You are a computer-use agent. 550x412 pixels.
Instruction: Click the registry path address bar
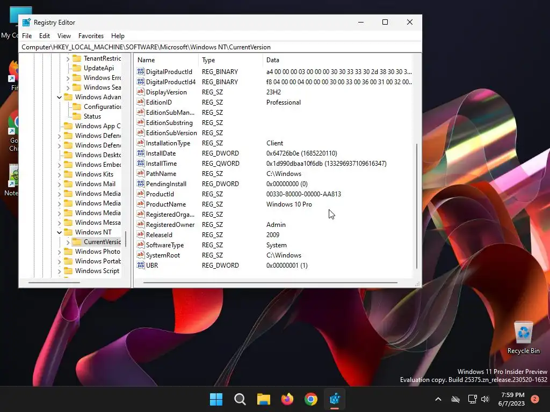(x=220, y=47)
